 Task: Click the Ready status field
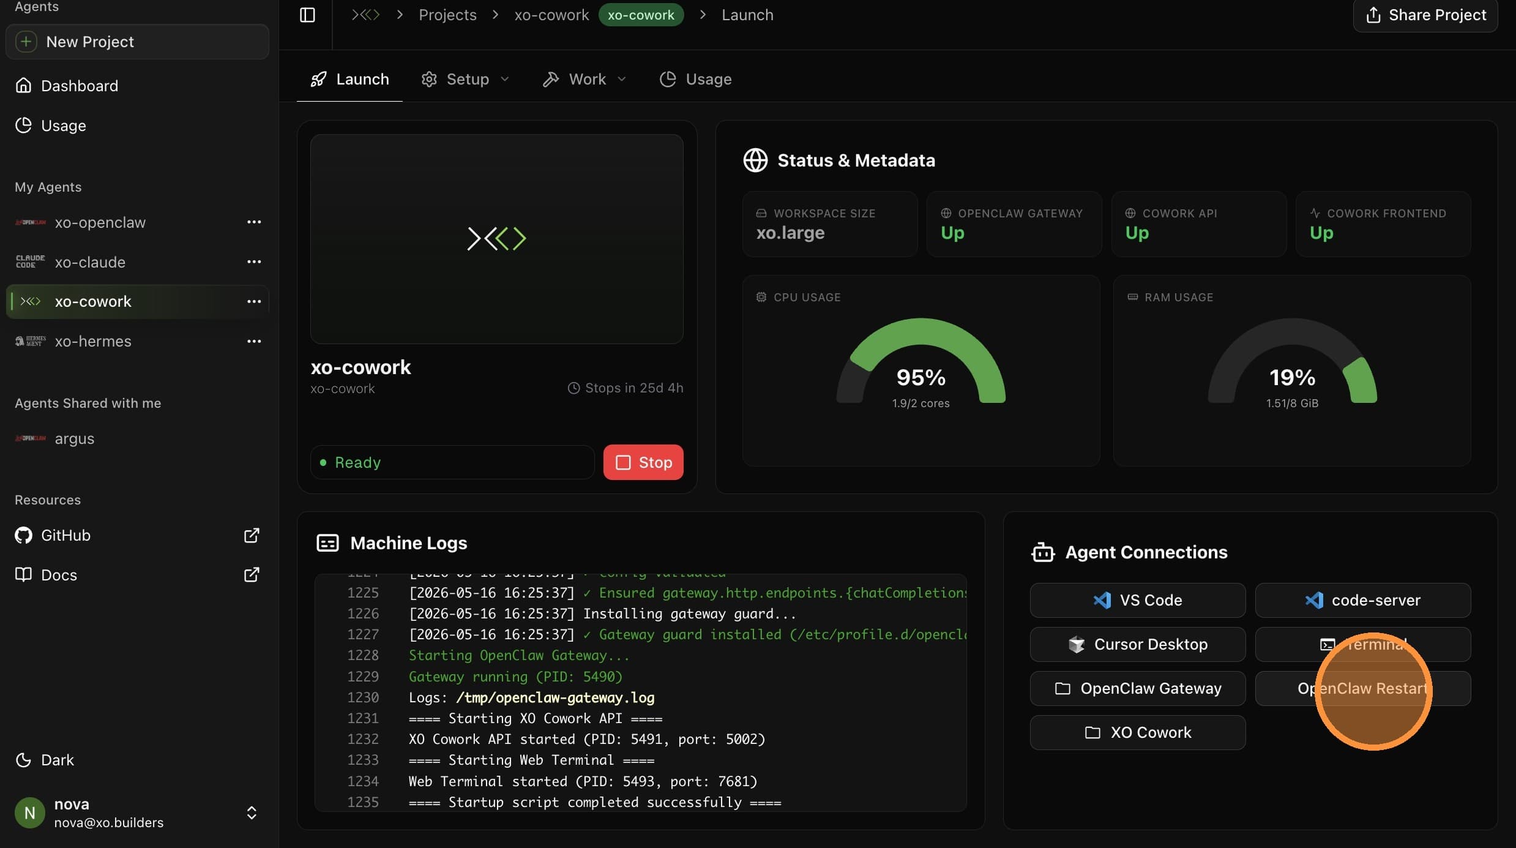[452, 462]
